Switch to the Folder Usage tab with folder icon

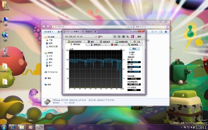click(x=75, y=42)
